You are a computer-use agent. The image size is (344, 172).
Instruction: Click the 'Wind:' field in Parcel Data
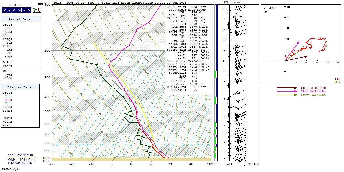click(x=8, y=71)
